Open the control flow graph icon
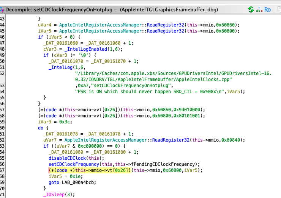This screenshot has width=281, height=198. 259,9
